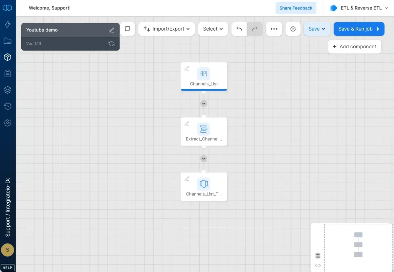
Task: Click the undo arrow icon
Action: coord(239,29)
